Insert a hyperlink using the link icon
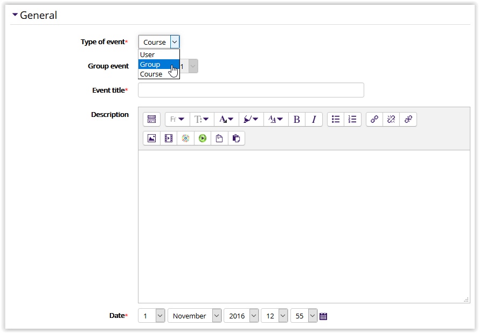479x333 pixels. [374, 119]
